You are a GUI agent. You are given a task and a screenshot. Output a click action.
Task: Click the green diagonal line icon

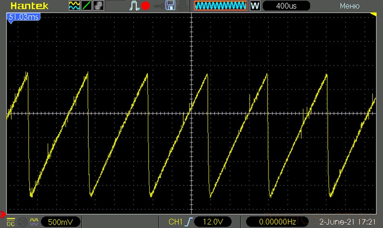(x=86, y=6)
